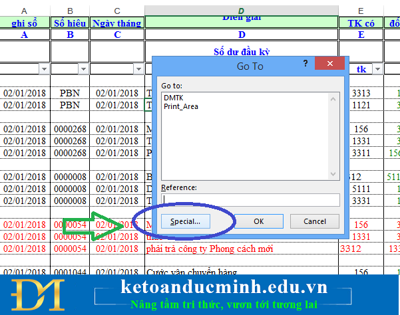Click red cell with value 3312
This screenshot has height=315, width=400.
click(x=361, y=249)
